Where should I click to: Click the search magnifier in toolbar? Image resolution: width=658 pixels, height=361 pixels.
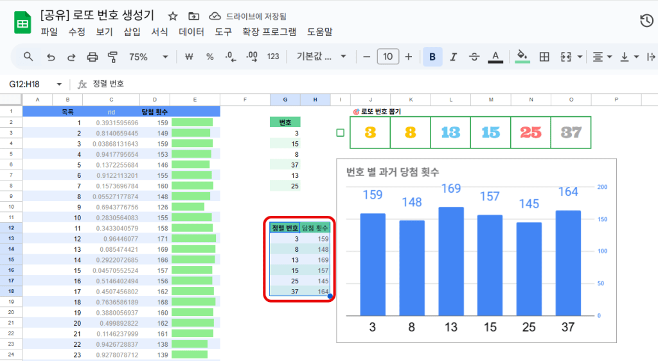(x=28, y=57)
